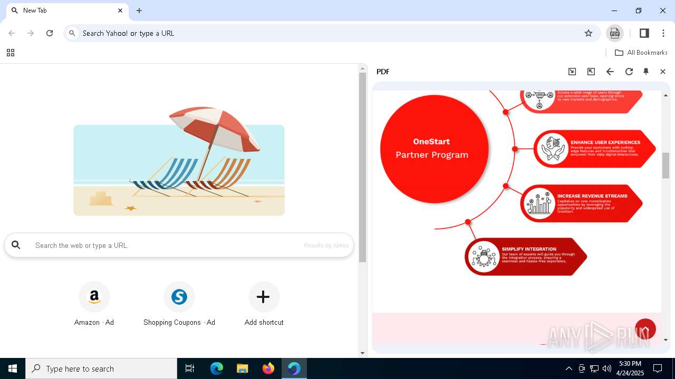Click the Search the web input box
This screenshot has width=675, height=379.
pos(179,245)
